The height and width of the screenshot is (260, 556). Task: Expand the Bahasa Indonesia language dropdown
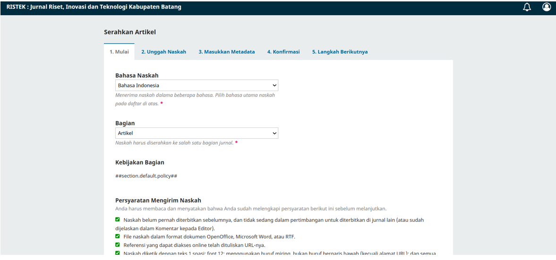197,85
